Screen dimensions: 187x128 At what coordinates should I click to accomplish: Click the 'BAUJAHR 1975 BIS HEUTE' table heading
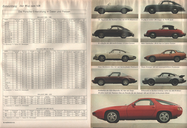(45, 109)
